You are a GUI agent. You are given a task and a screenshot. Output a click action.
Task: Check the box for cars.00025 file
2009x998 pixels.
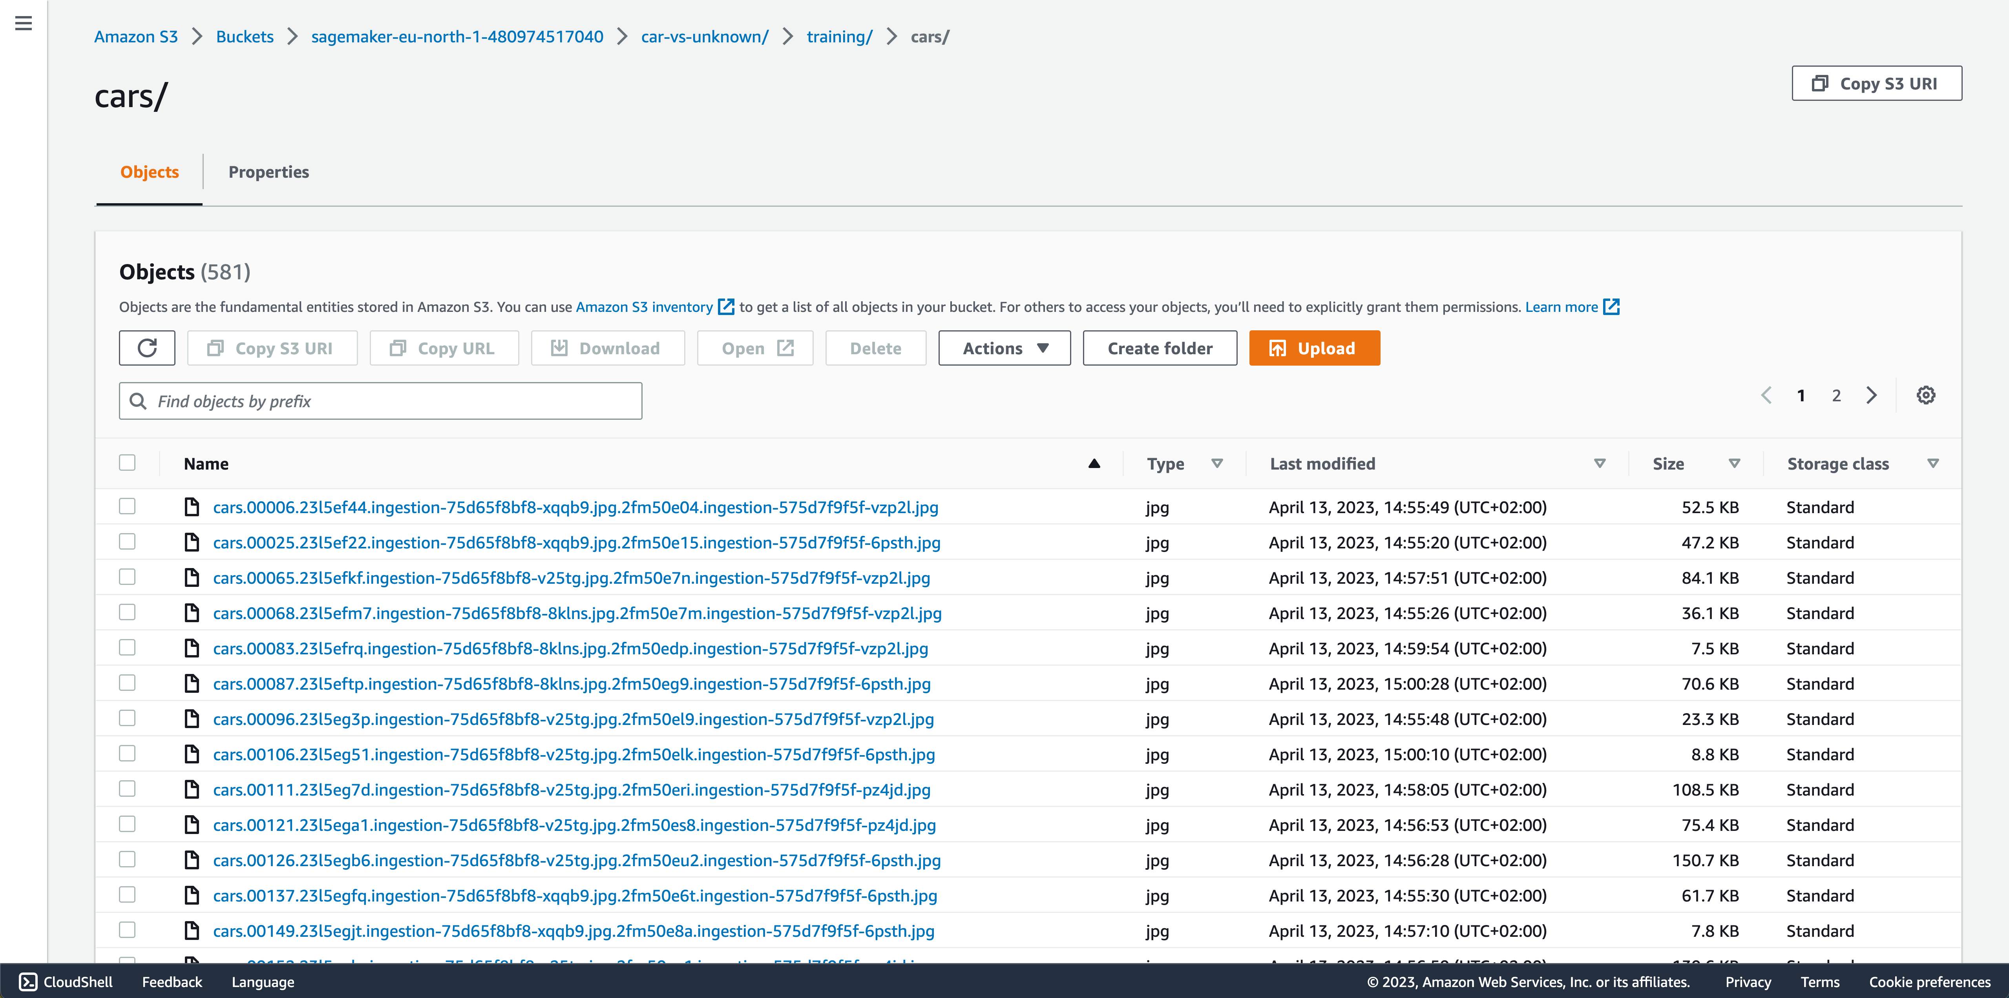click(x=127, y=542)
